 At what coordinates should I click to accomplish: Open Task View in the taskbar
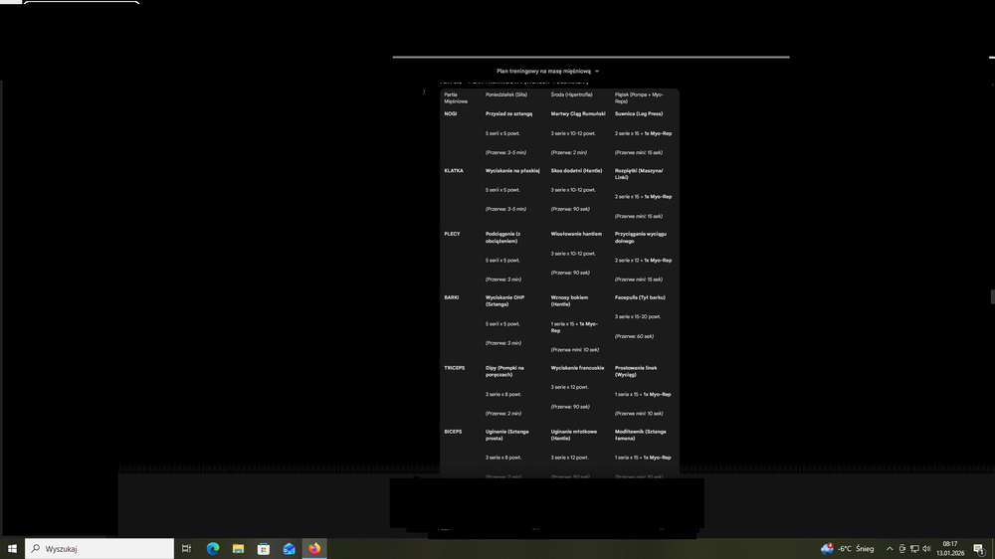coord(186,548)
